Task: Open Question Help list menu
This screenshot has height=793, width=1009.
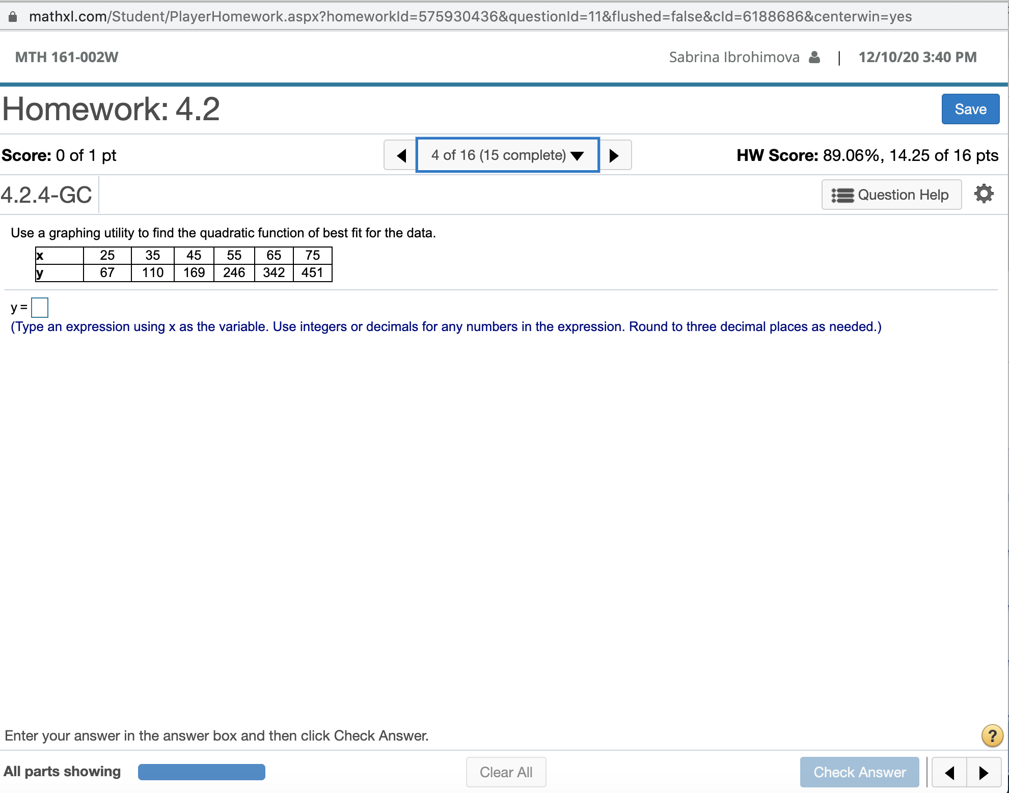Action: point(891,195)
